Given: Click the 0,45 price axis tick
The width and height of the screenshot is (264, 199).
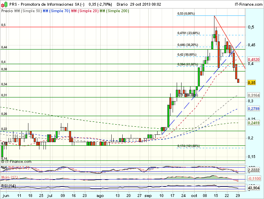Looking at the screenshot, I should 251,45.
